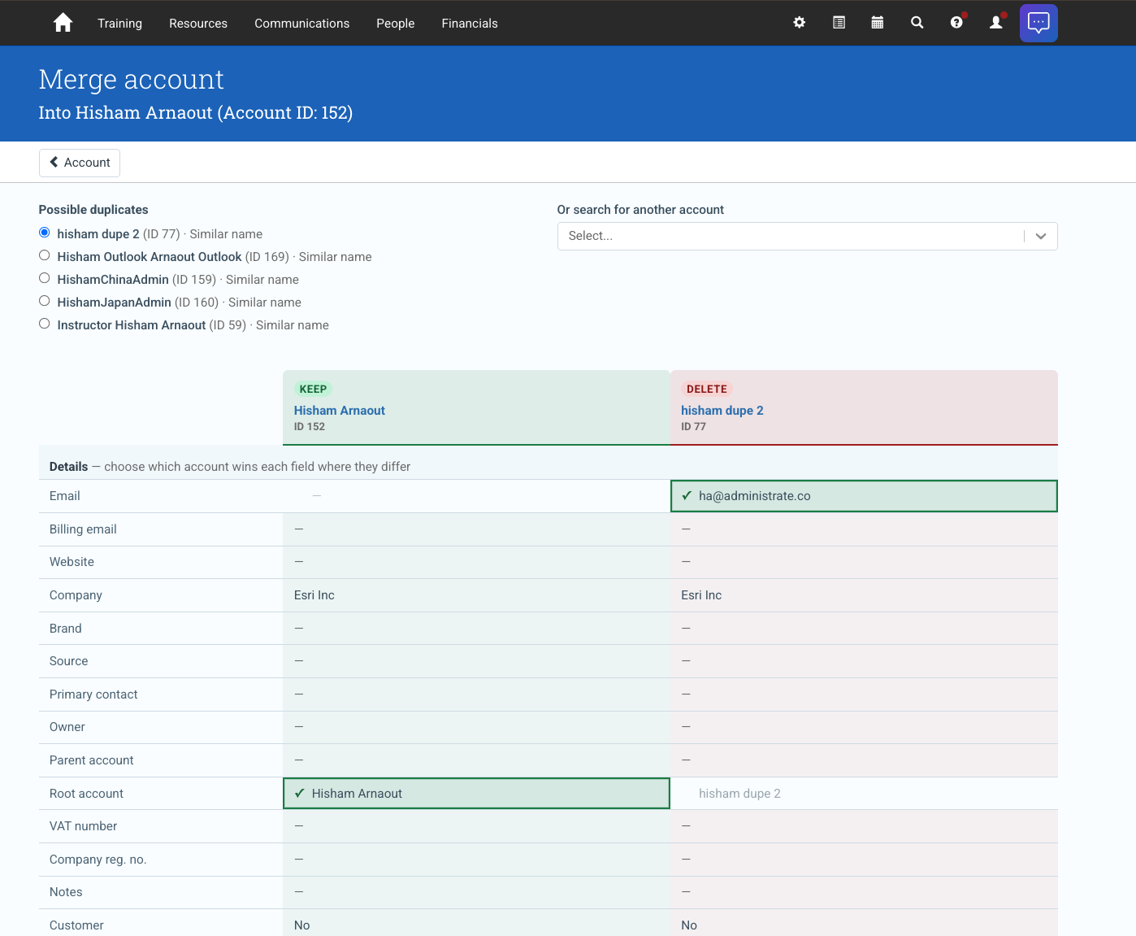Click the ID 77 text under hisham dupe 2

pyautogui.click(x=693, y=427)
